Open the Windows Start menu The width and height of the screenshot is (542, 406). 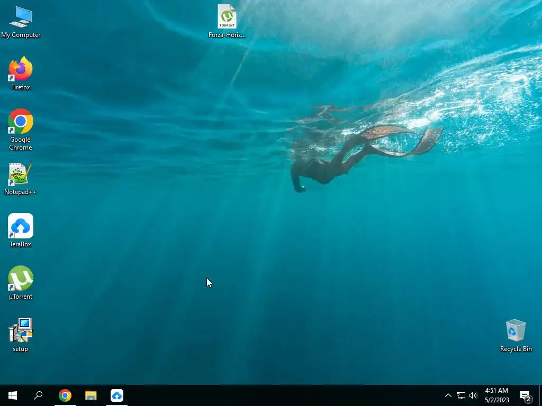(x=13, y=395)
